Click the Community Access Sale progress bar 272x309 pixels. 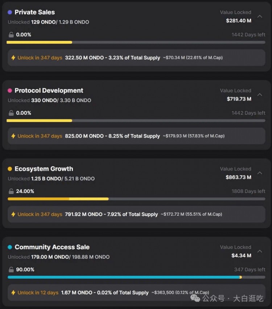pos(136,277)
